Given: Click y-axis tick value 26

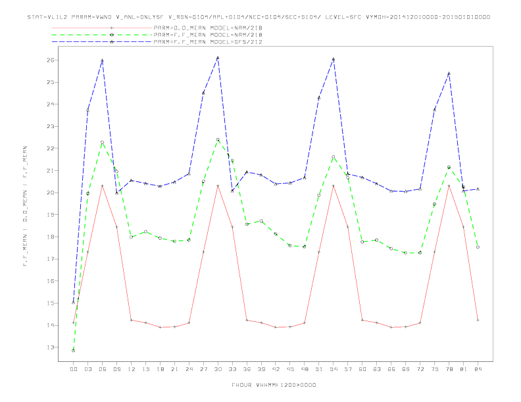Looking at the screenshot, I should (51, 60).
